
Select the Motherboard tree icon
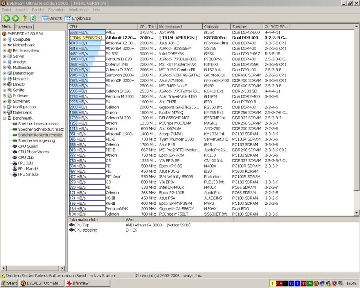click(10, 45)
